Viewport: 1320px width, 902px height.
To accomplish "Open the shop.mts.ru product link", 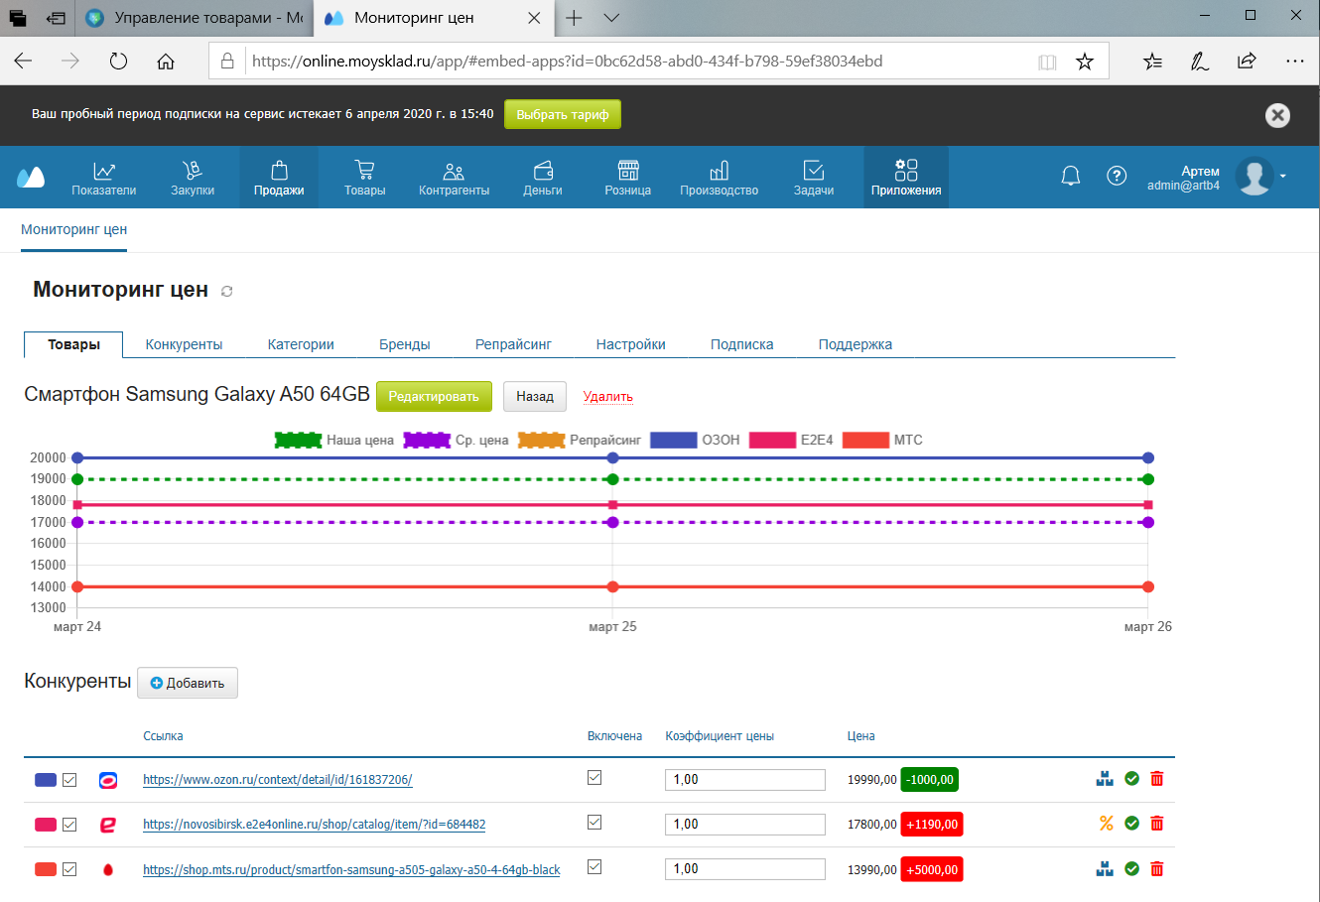I will 351,870.
